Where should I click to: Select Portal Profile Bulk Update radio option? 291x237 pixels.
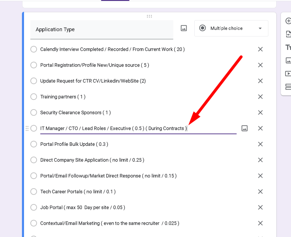click(x=34, y=144)
